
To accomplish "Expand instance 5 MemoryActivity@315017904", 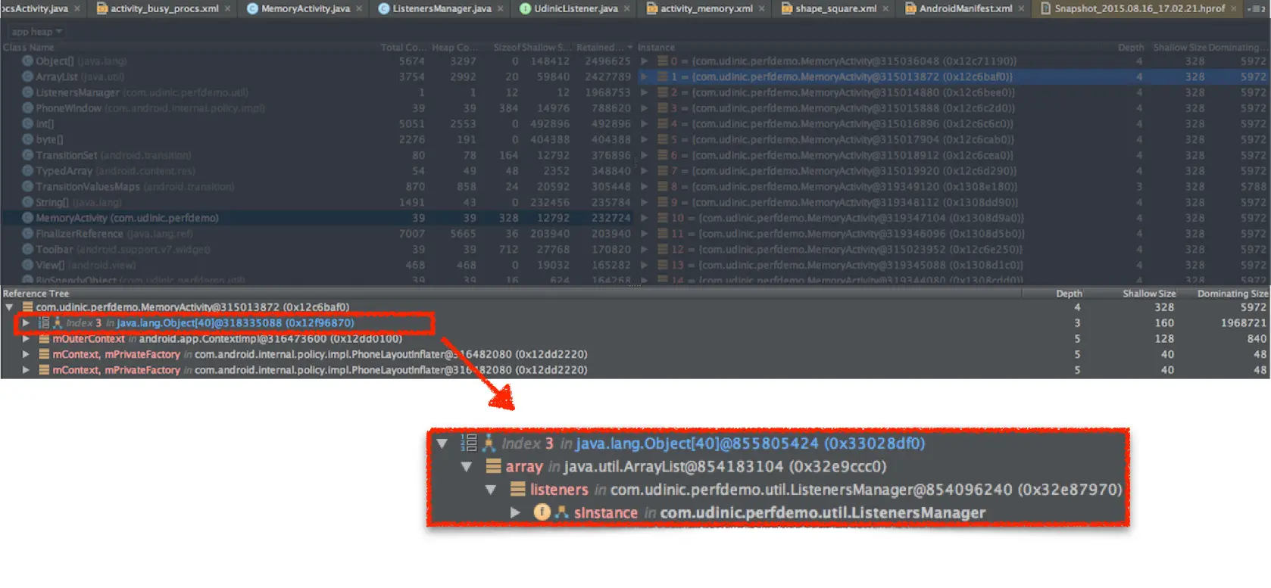I will [645, 139].
